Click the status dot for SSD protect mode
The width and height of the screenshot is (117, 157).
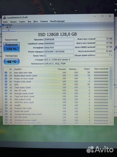point(6,99)
